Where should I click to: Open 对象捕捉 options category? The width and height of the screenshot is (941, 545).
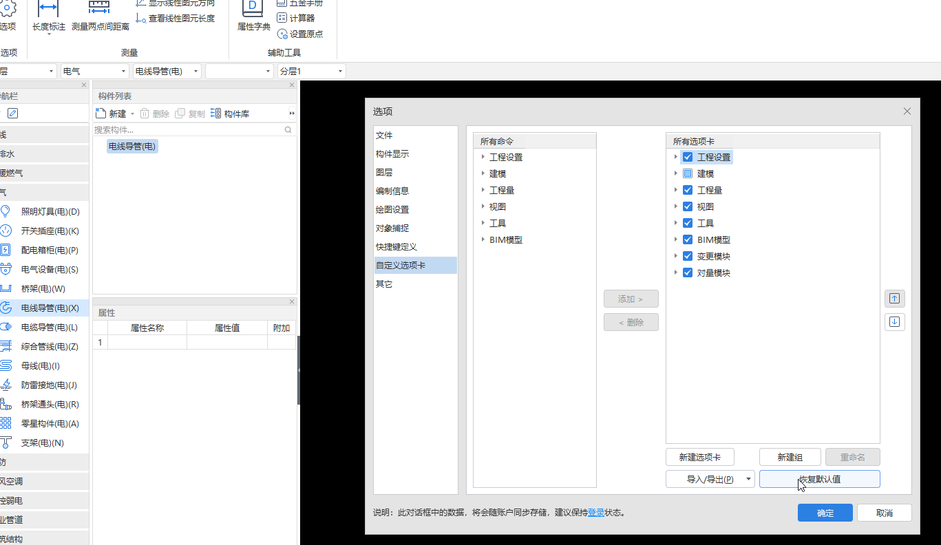point(415,228)
